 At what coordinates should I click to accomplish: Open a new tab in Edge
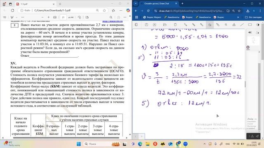60,4
